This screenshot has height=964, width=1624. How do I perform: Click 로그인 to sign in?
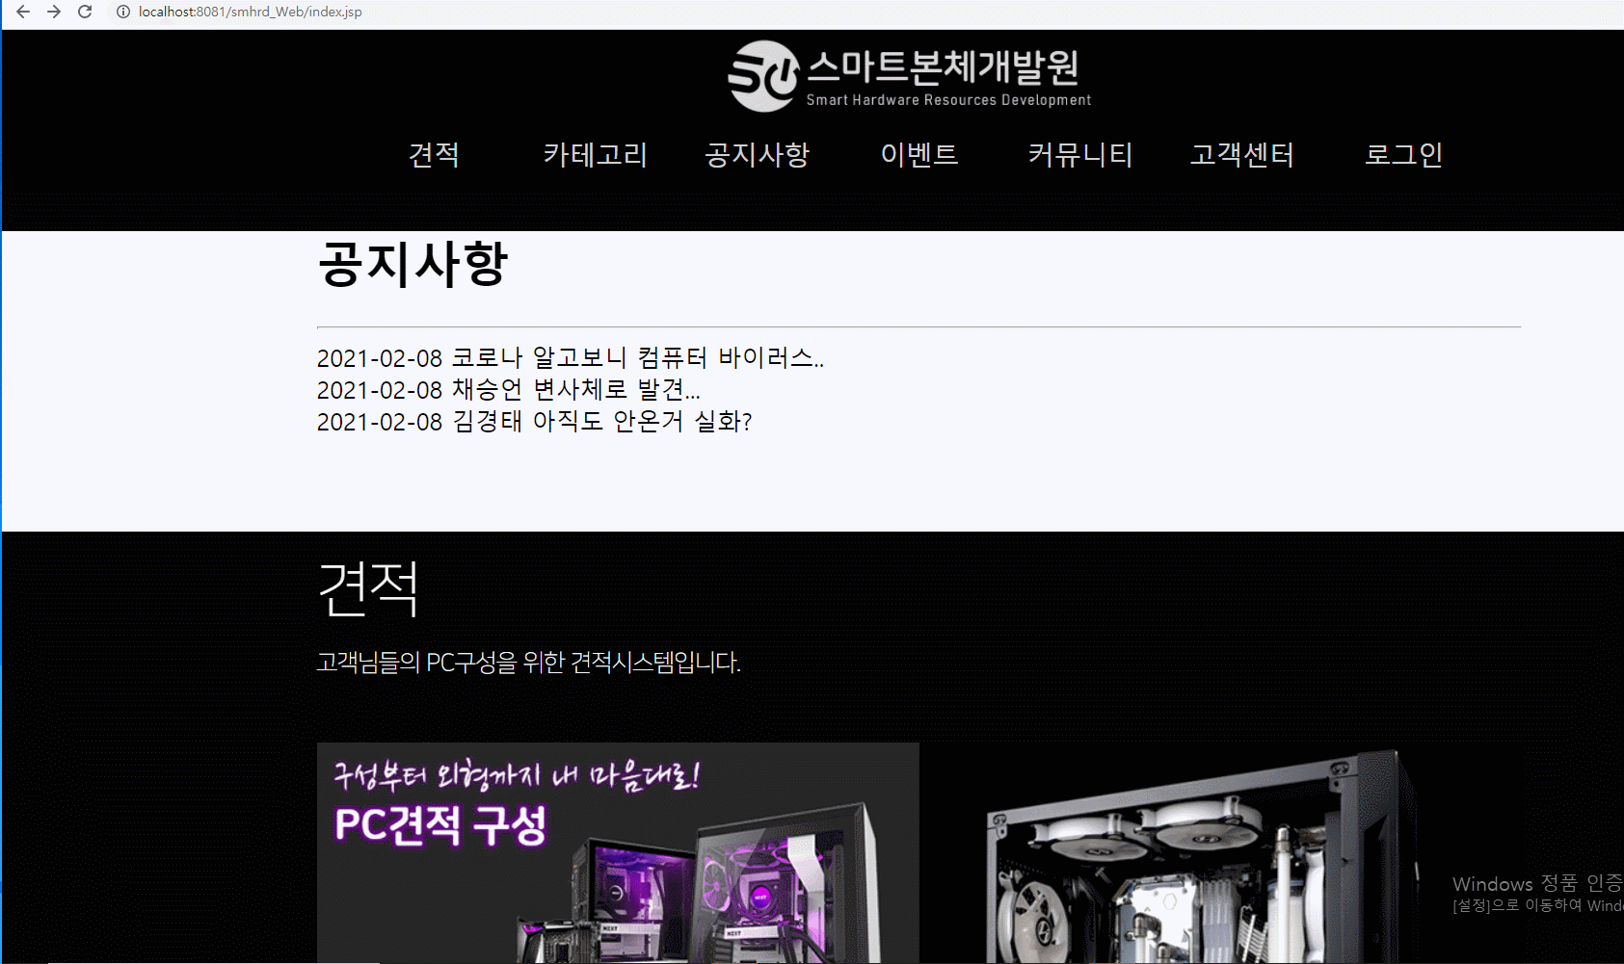coord(1403,154)
